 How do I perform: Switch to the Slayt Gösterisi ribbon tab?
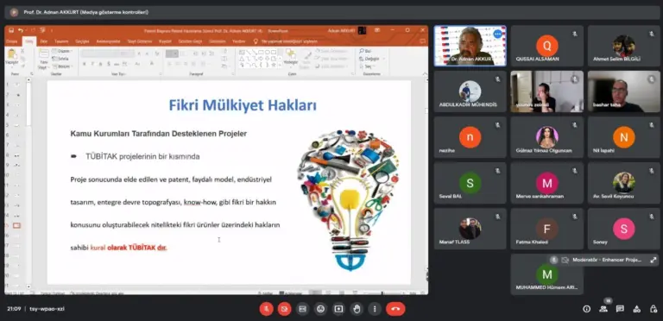pyautogui.click(x=140, y=41)
